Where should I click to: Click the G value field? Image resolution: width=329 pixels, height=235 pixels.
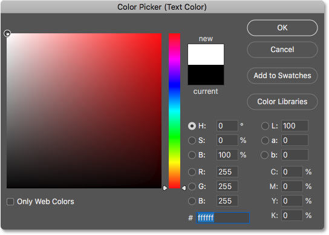click(x=227, y=187)
